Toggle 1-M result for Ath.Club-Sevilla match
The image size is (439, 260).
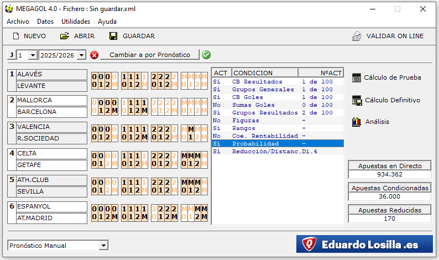(144, 186)
